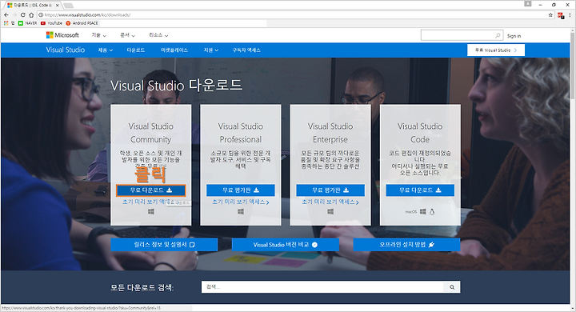Select 다운로드 in the blue navigation bar
This screenshot has width=576, height=312.
pyautogui.click(x=135, y=50)
